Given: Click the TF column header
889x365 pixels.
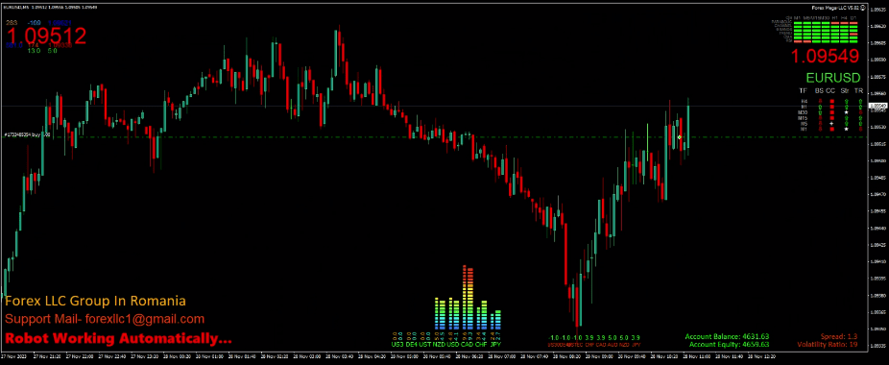Looking at the screenshot, I should [803, 90].
